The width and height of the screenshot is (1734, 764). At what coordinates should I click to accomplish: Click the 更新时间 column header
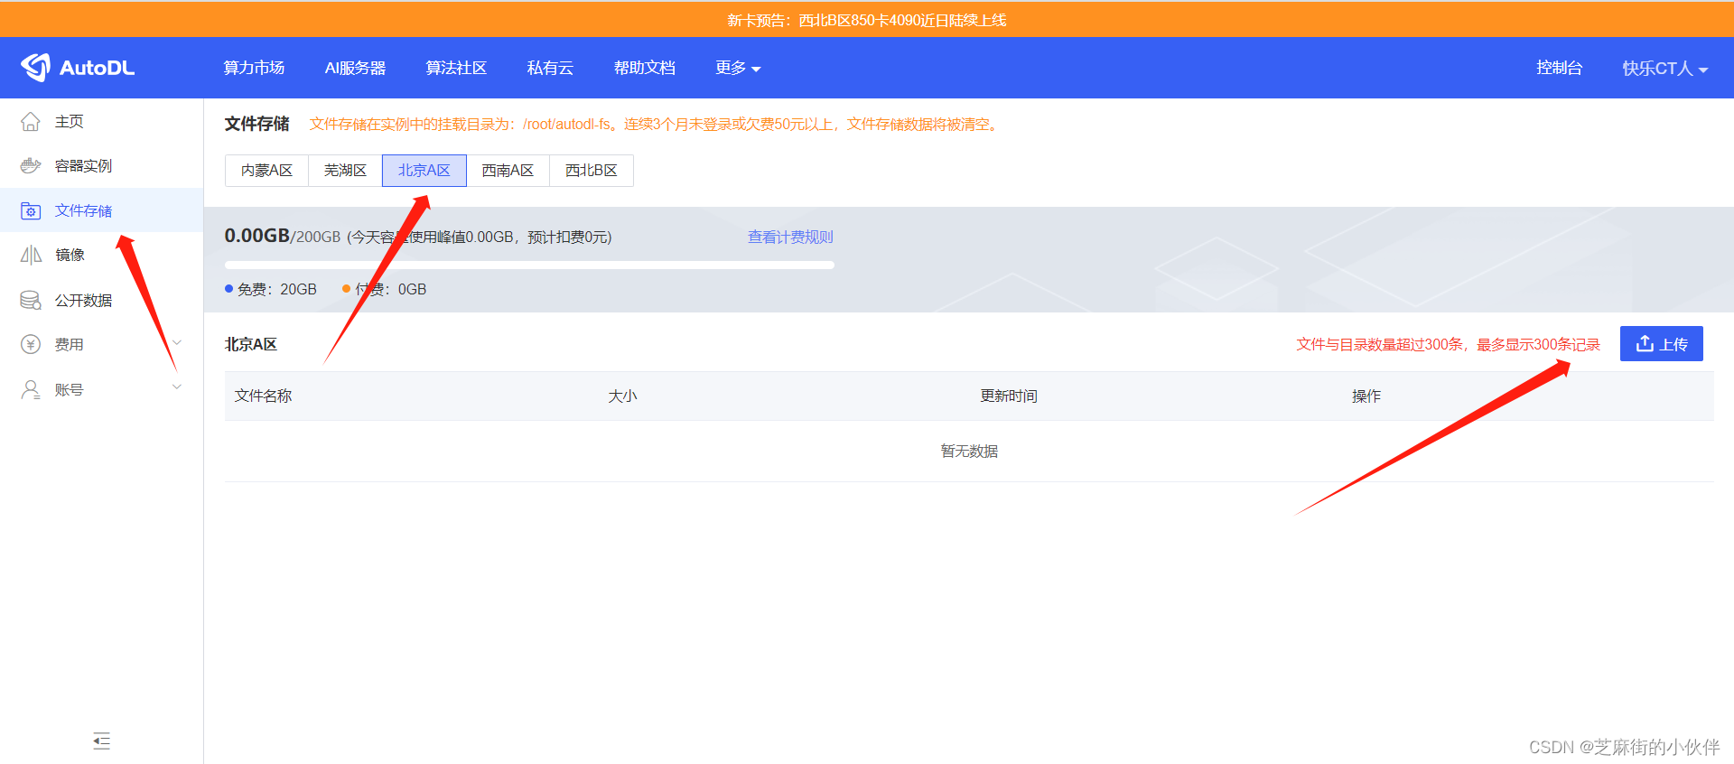pos(1009,396)
